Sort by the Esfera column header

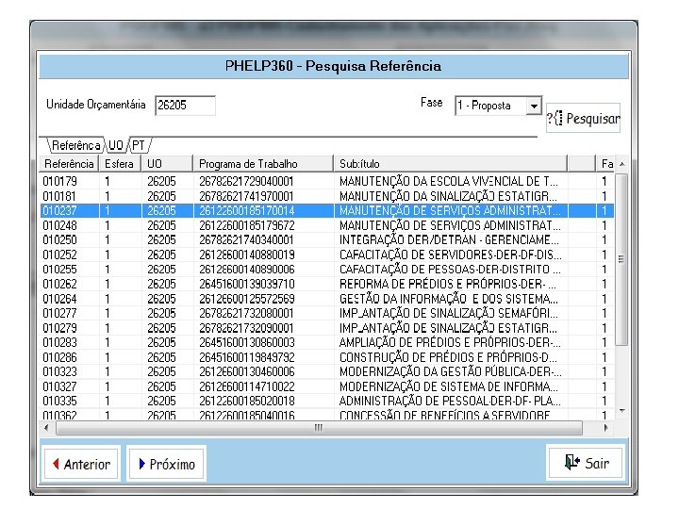120,164
